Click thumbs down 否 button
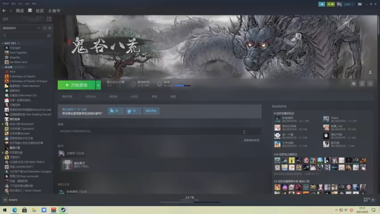Viewport: 380px width, 214px height. [133, 111]
